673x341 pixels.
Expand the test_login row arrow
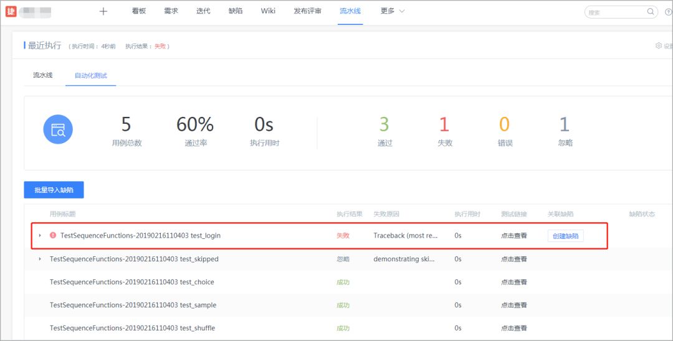coord(40,236)
